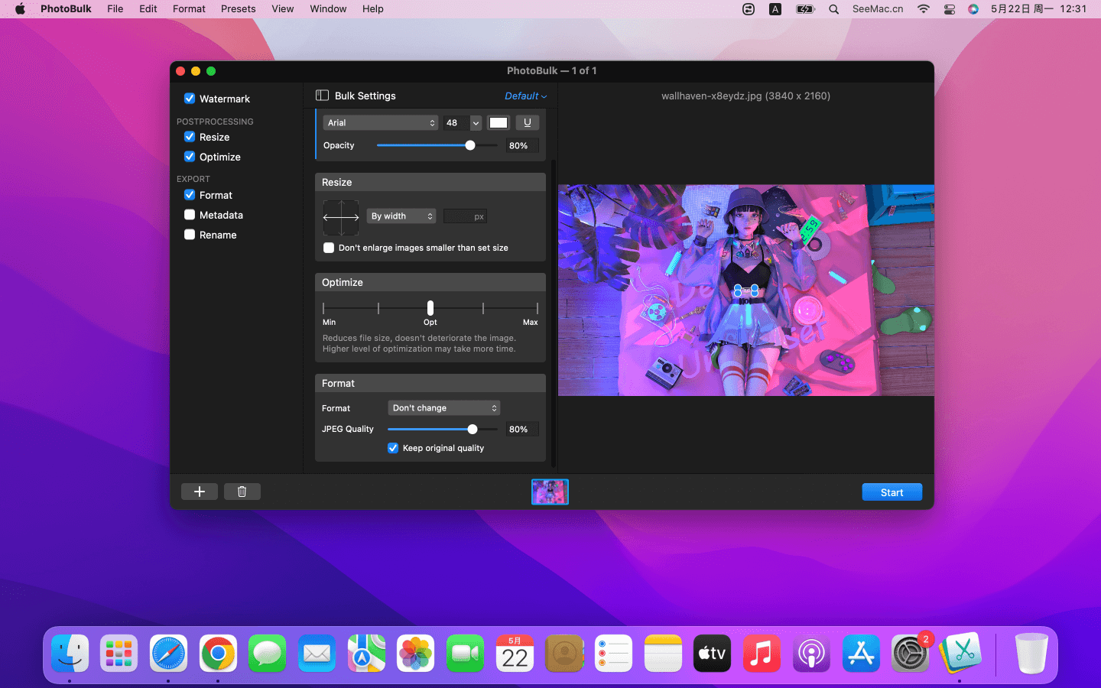Open the Don't change format dropdown
The height and width of the screenshot is (688, 1101).
coord(443,408)
